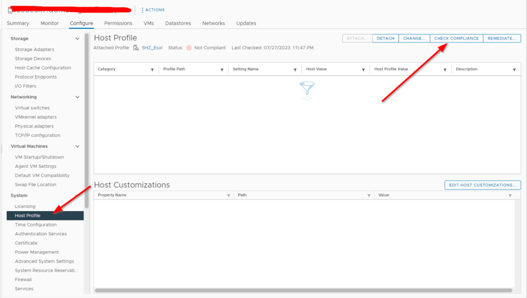The image size is (527, 298).
Task: Collapse the Networking section
Action: pos(77,97)
